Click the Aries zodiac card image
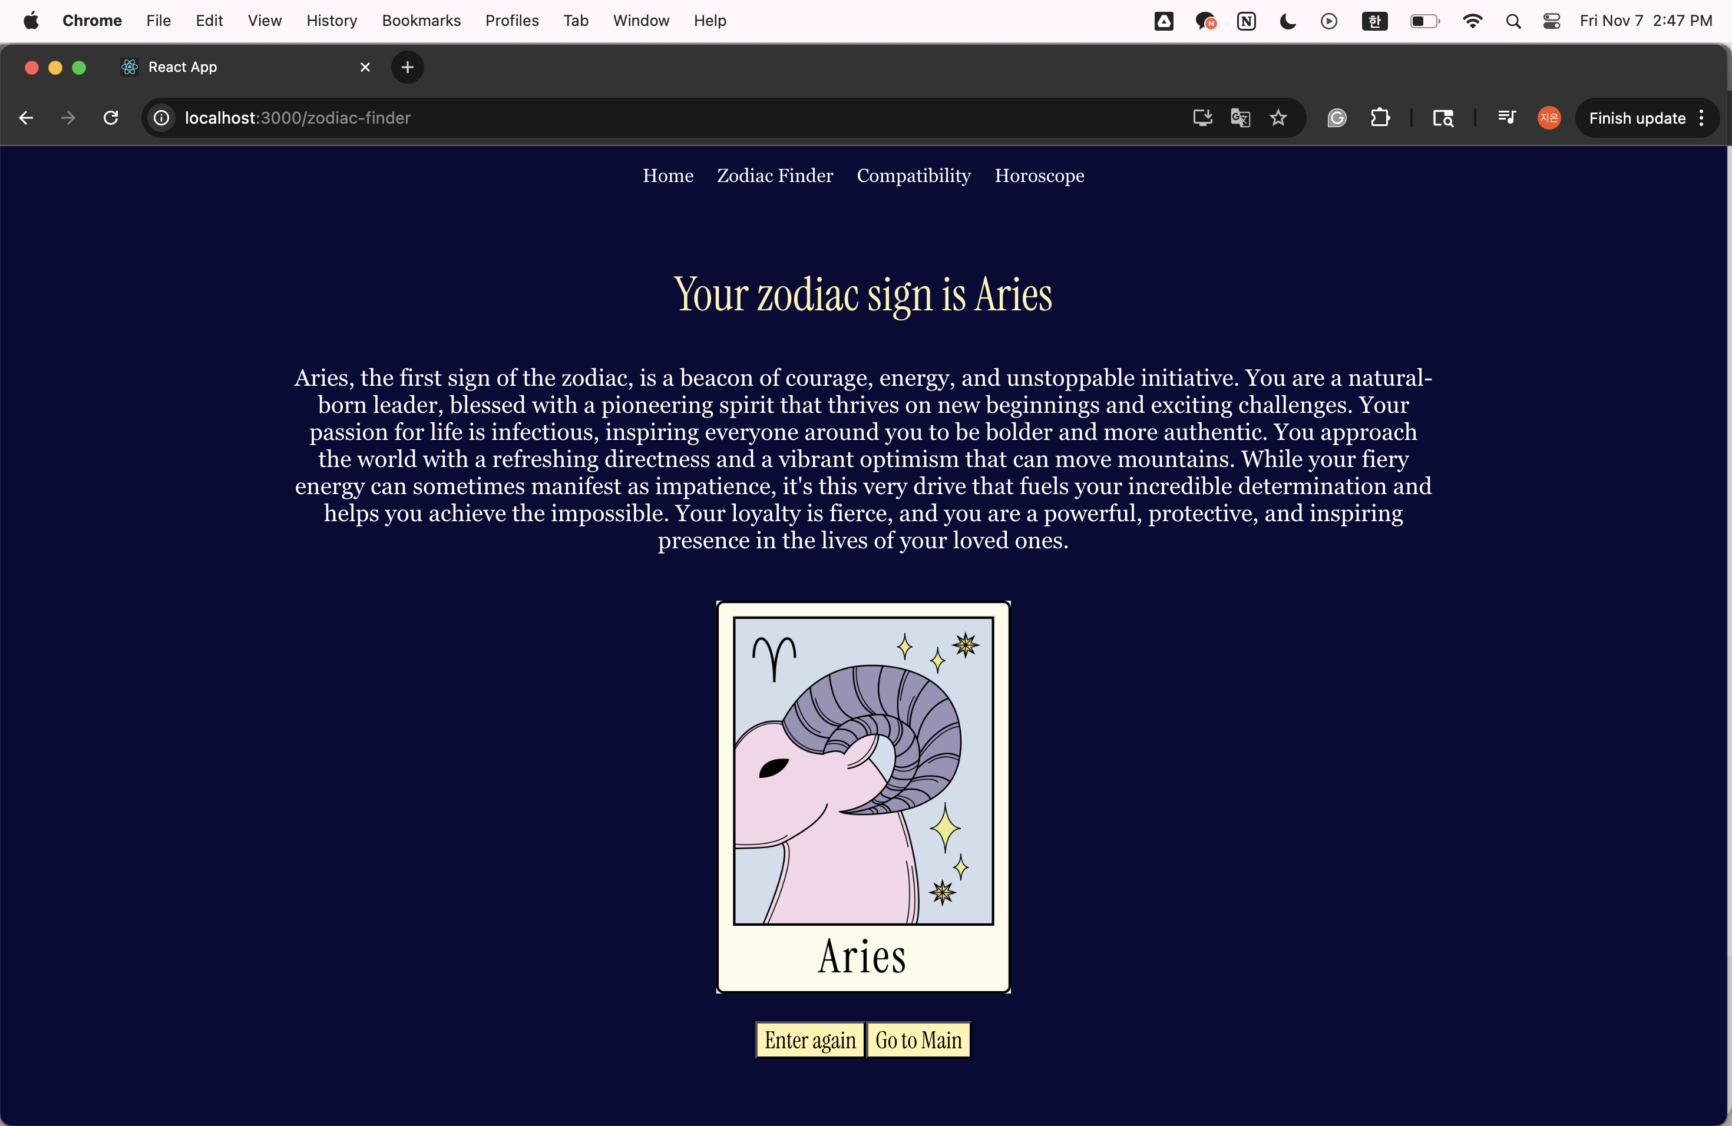Viewport: 1732px width, 1126px height. point(863,796)
